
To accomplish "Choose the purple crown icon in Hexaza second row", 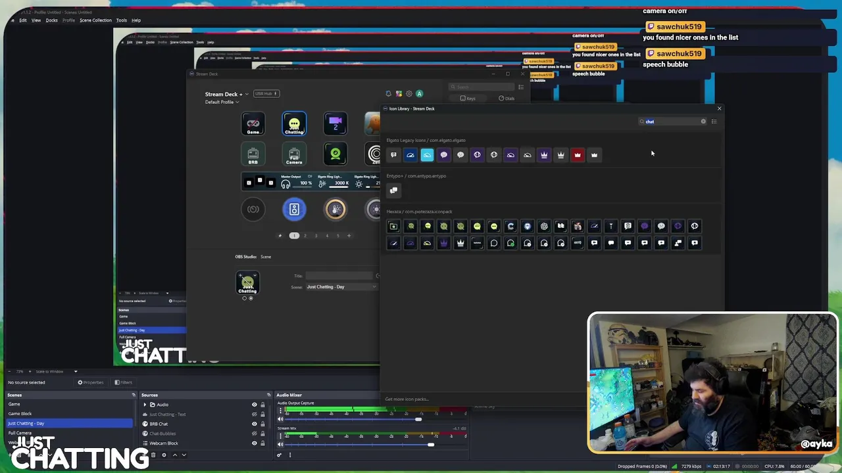I will [x=444, y=243].
